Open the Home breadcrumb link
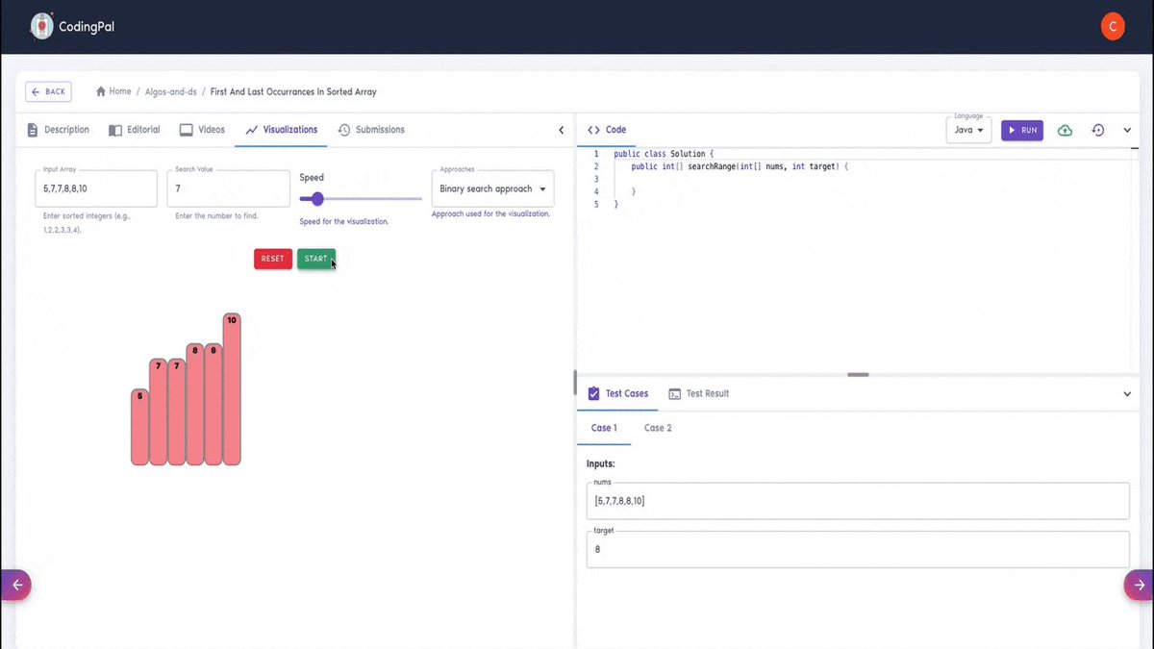Viewport: 1154px width, 649px height. (x=113, y=91)
